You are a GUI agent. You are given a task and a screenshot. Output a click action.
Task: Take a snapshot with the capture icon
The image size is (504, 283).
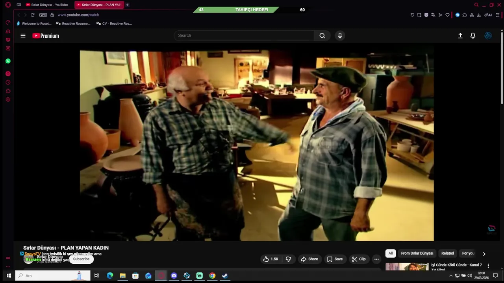[419, 15]
